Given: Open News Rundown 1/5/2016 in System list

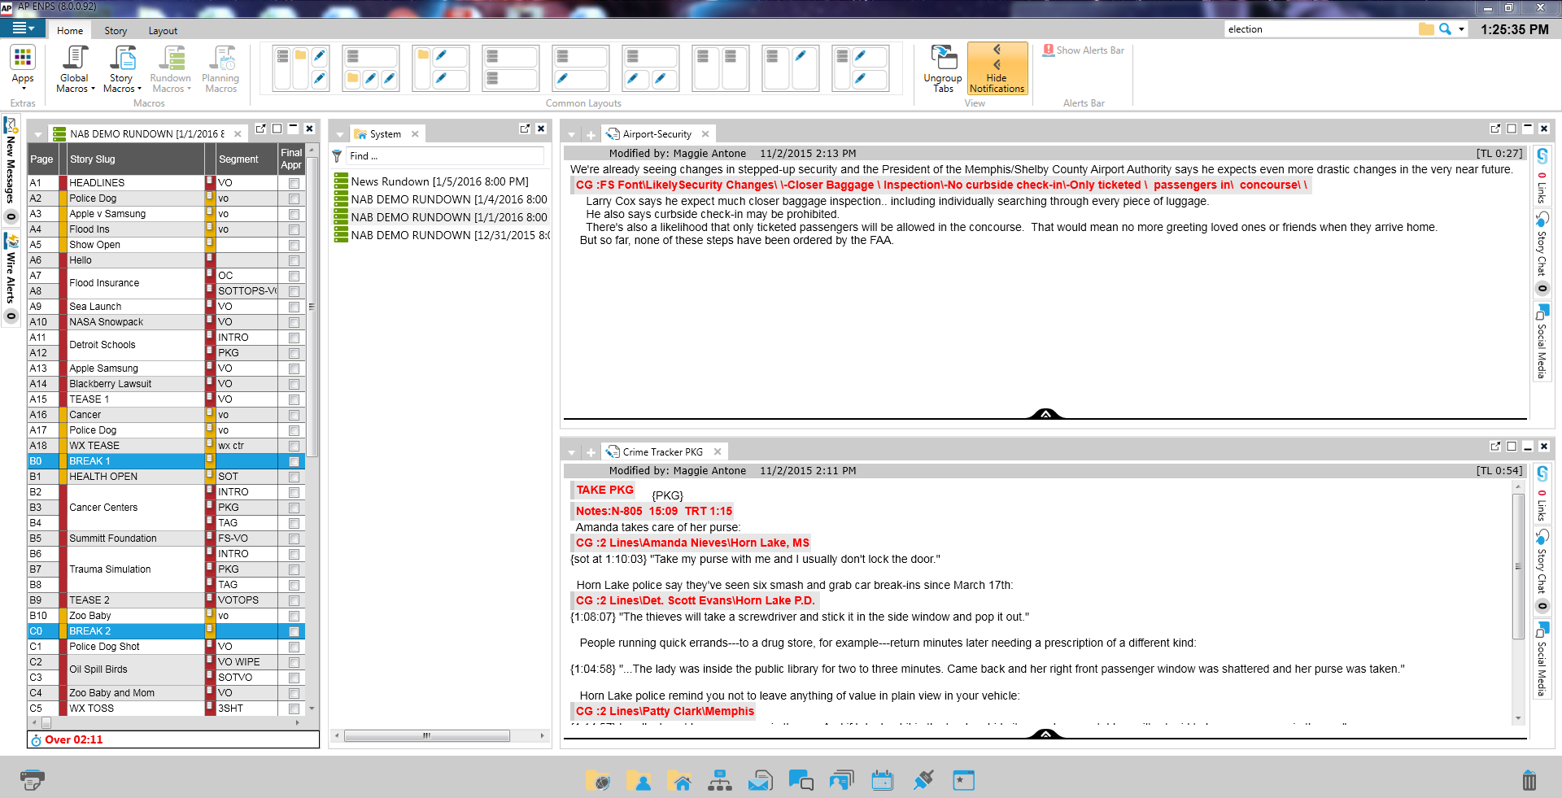Looking at the screenshot, I should coord(439,181).
